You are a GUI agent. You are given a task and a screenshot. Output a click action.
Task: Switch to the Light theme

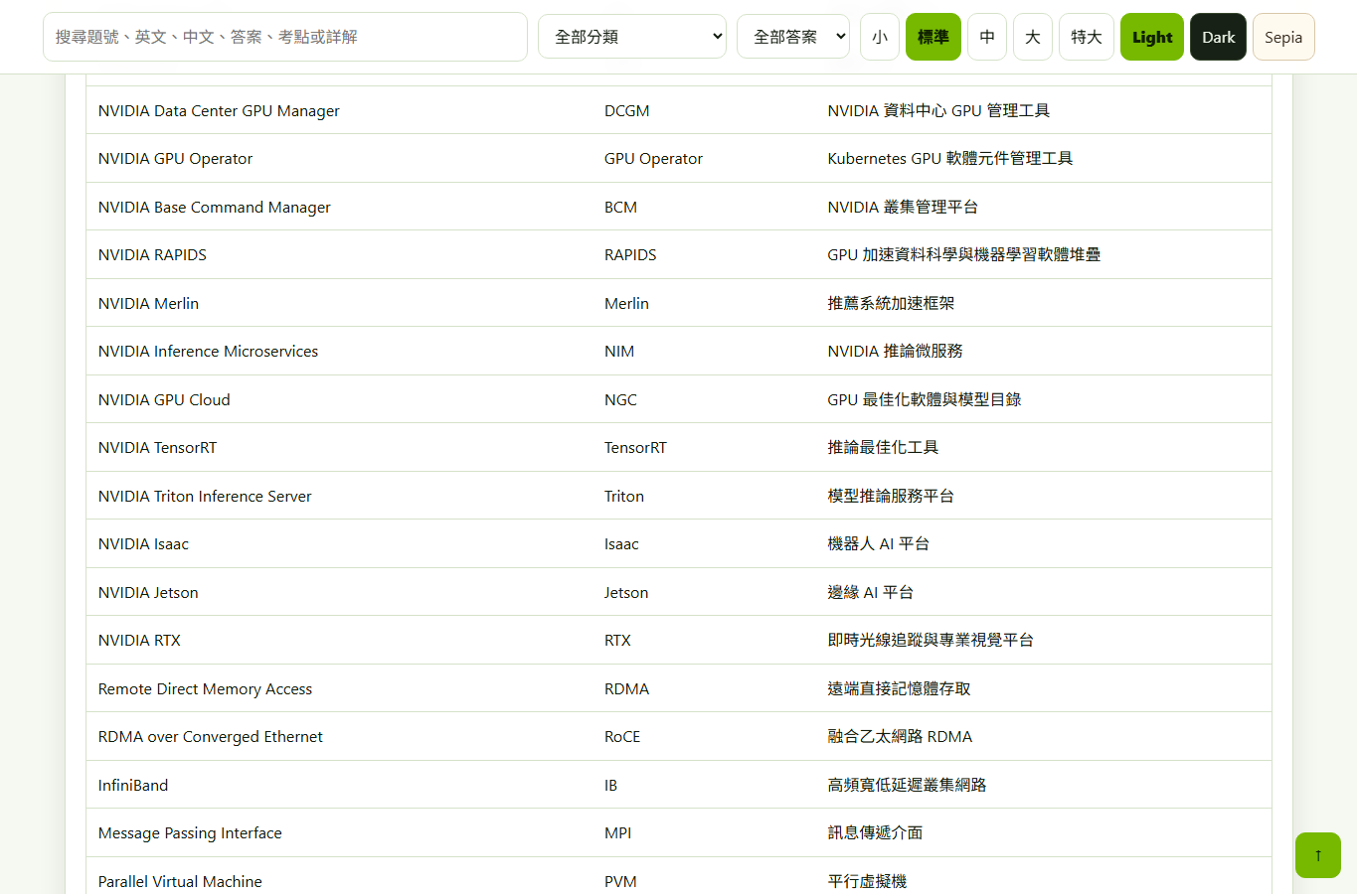1152,37
